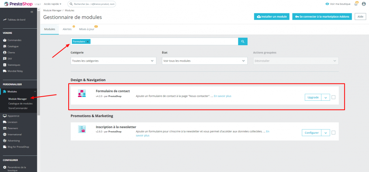
Task: Open Advertising from sidebar
Action: pos(11,141)
